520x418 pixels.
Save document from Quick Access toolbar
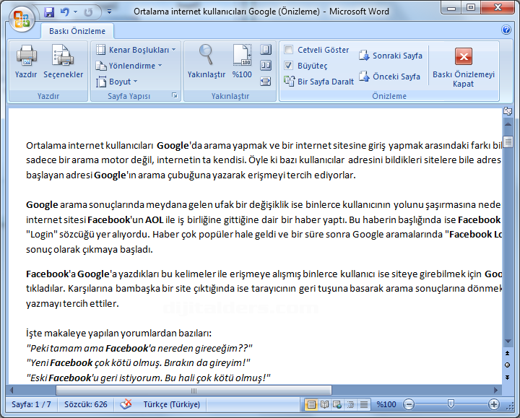49,12
